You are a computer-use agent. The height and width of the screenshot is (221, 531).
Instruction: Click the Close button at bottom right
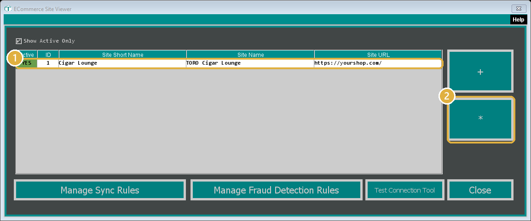pyautogui.click(x=480, y=190)
